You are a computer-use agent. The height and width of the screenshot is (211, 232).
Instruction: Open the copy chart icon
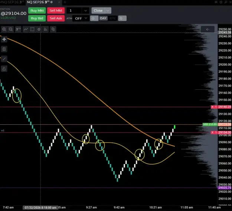click(53, 29)
